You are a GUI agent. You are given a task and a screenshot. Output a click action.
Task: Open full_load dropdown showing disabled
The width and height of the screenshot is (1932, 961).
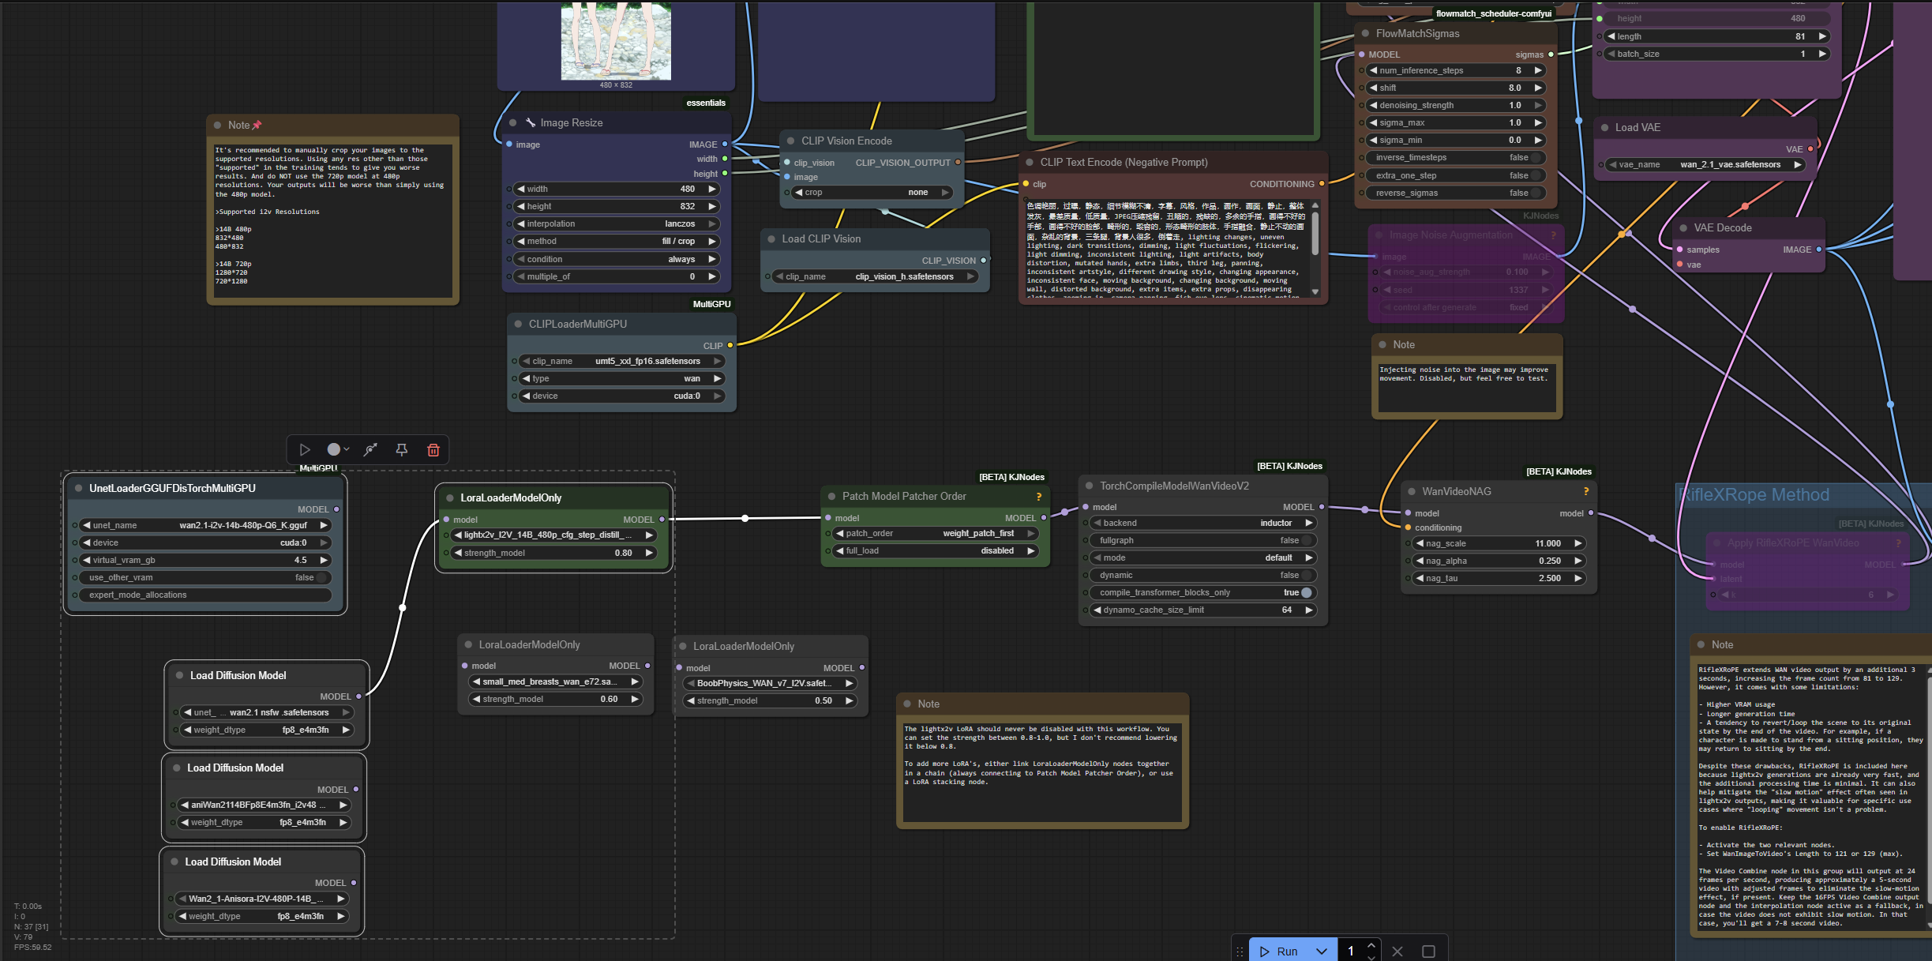click(x=936, y=551)
